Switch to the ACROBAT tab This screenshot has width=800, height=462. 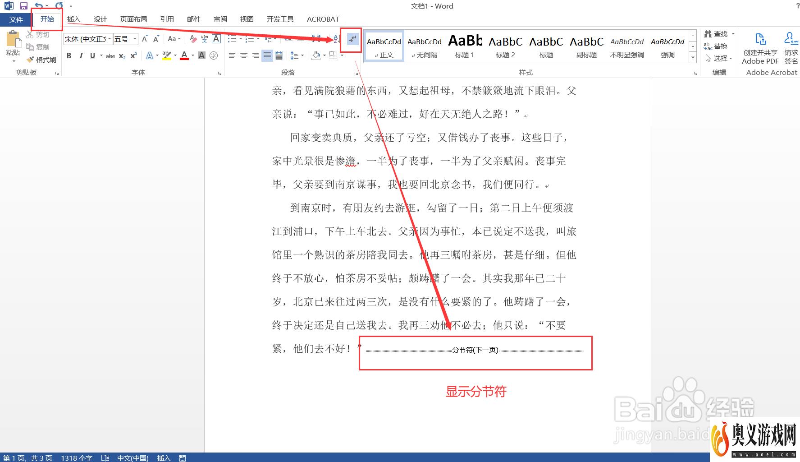point(323,19)
